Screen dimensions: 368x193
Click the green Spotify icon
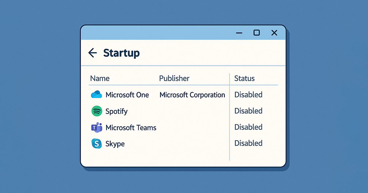point(97,111)
